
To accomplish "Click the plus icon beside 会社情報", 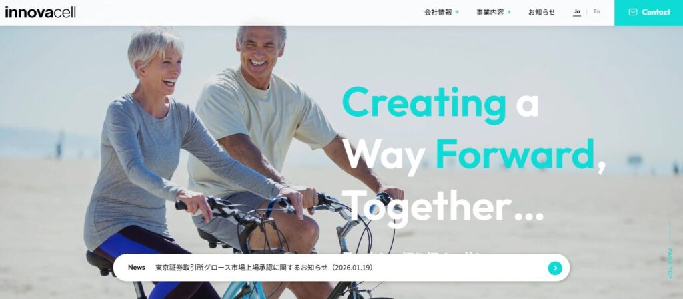I will (457, 12).
